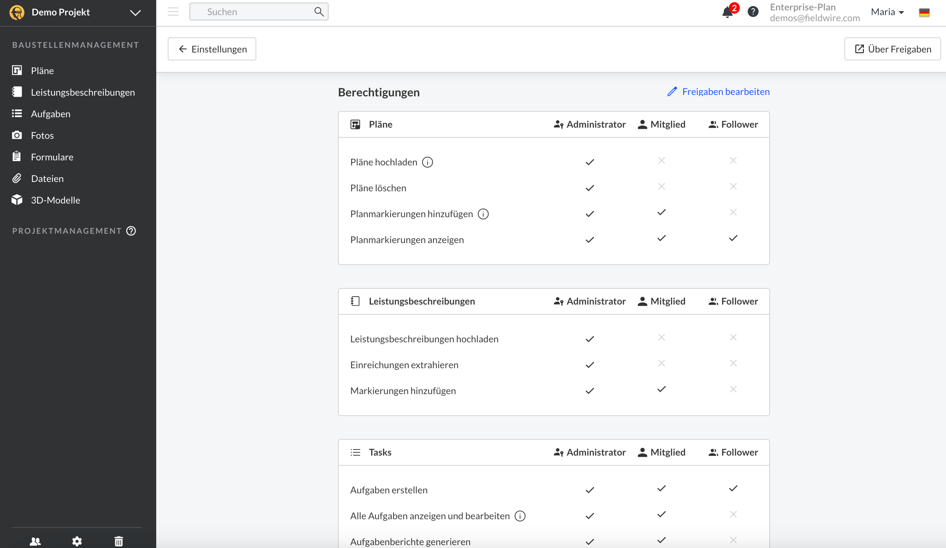The height and width of the screenshot is (548, 946).
Task: Open the Über Freigaben link button
Action: (x=893, y=49)
